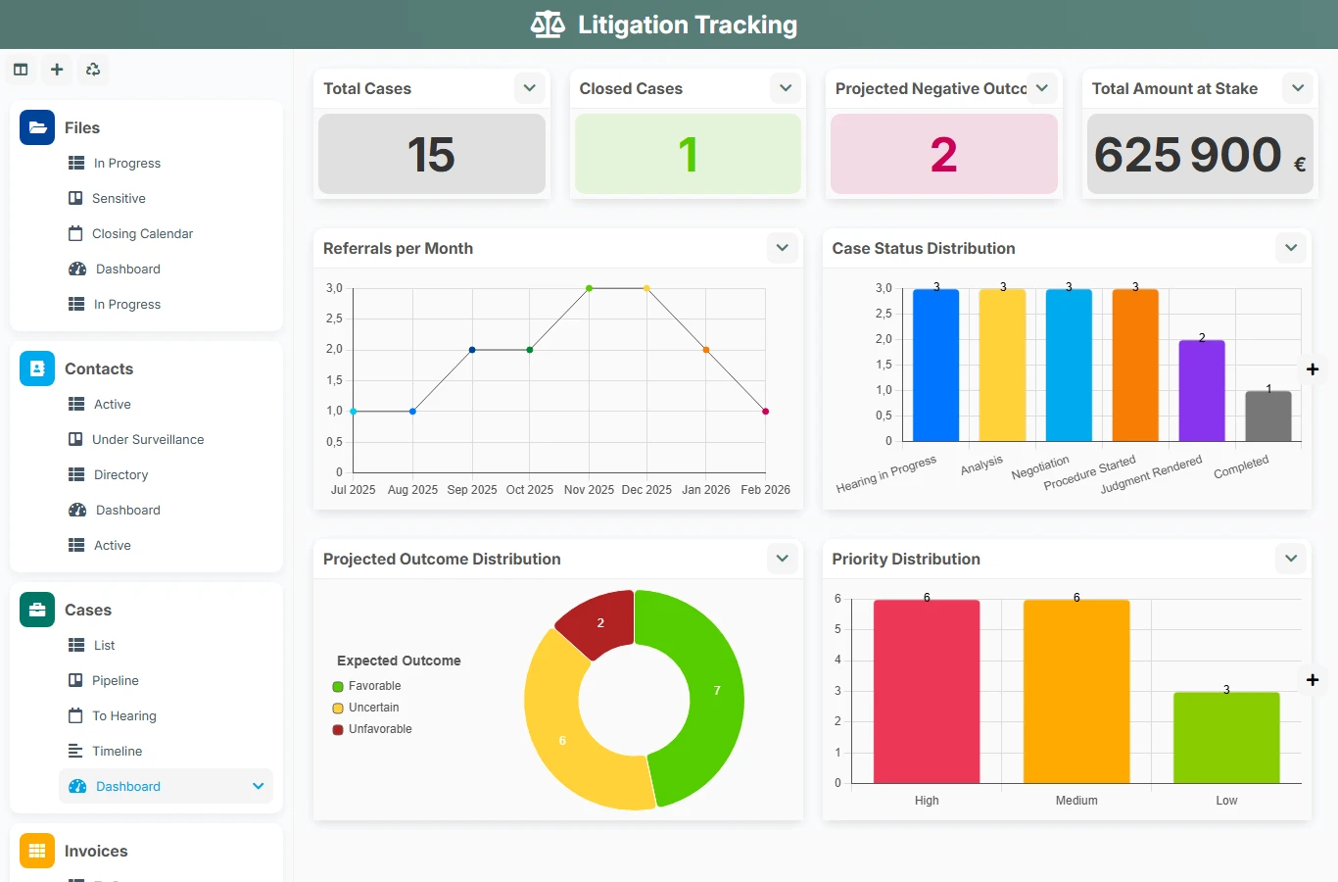The width and height of the screenshot is (1338, 882).
Task: Click the Low priority bar
Action: tap(1226, 738)
